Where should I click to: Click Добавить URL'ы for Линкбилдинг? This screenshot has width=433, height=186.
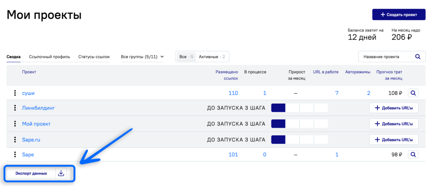394,108
